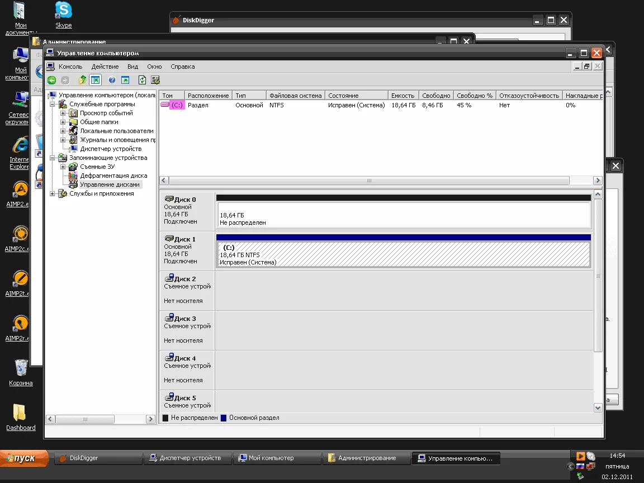Click the blue 'Основной раздел' legend swatch
Viewport: 644px width, 483px height.
pos(224,418)
